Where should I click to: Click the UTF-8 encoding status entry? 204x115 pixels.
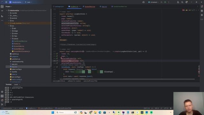click(166, 108)
